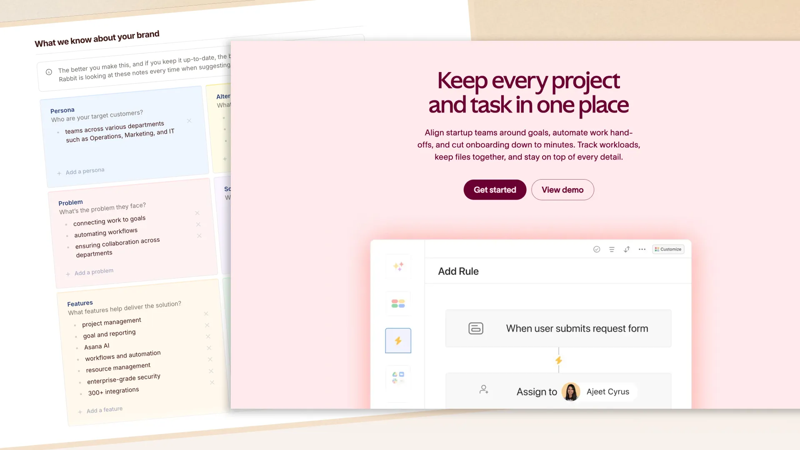Open the three-dots more menu icon
Viewport: 800px width, 450px height.
(x=642, y=249)
